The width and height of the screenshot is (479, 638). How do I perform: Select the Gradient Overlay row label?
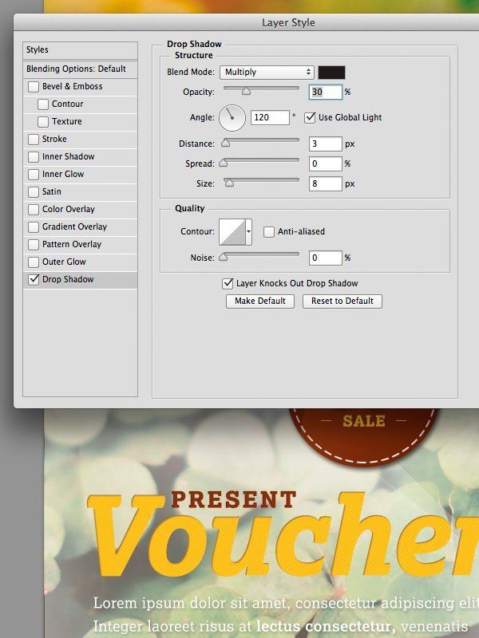coord(74,226)
